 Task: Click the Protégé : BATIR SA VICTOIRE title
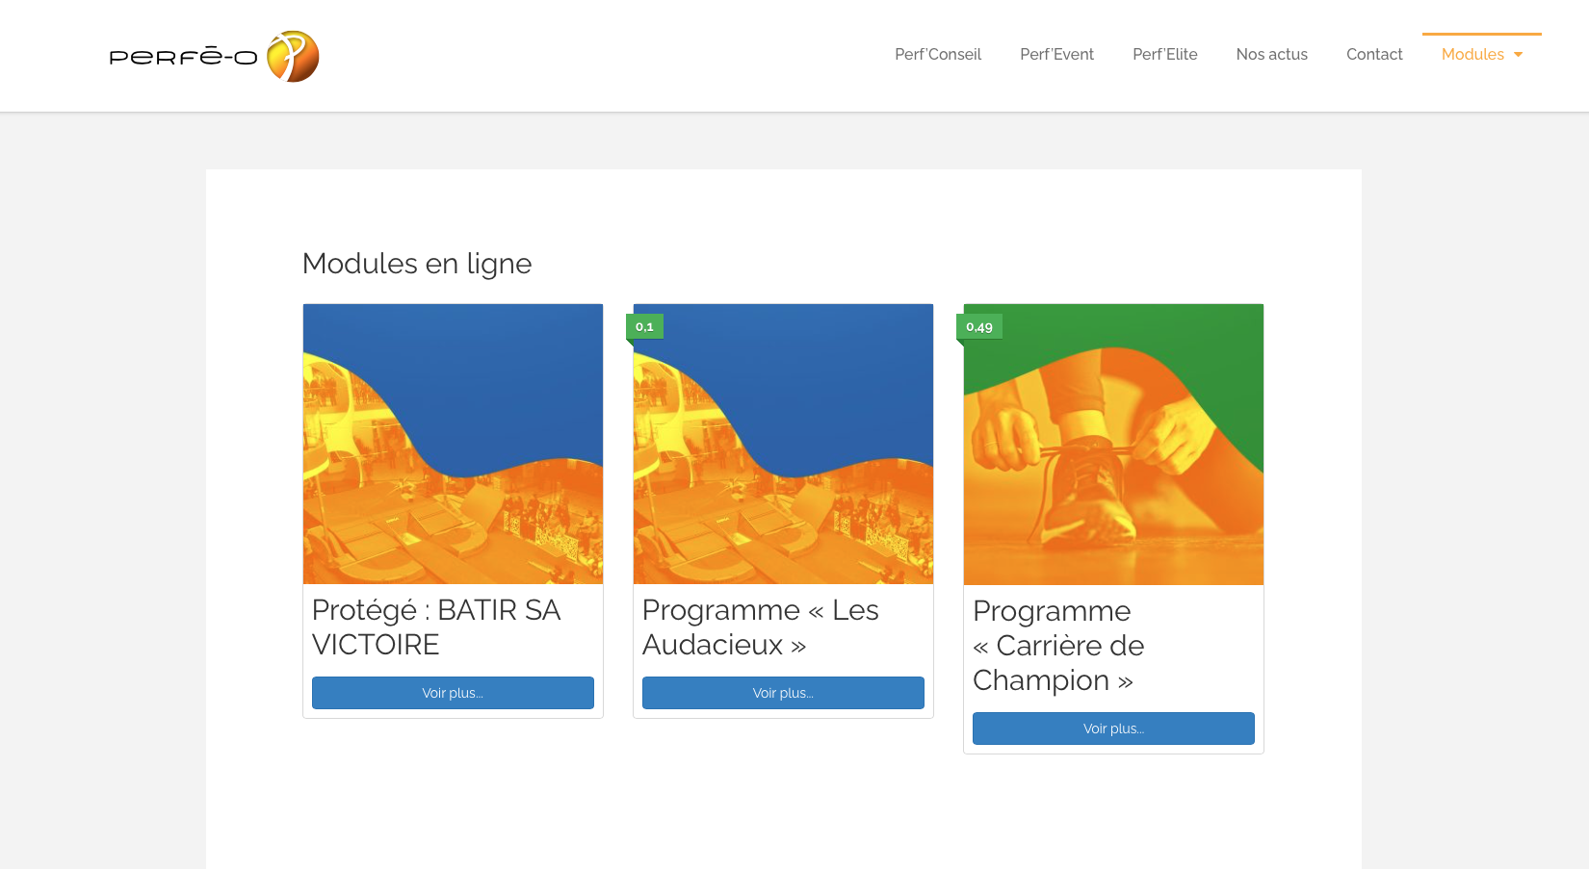(x=436, y=627)
